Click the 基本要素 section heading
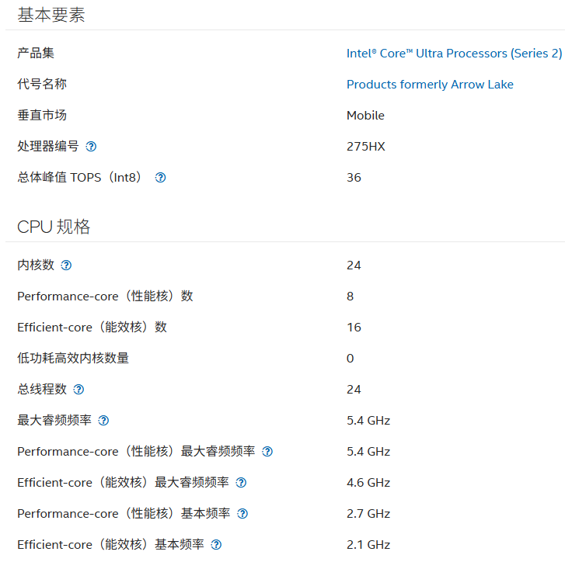 (51, 15)
